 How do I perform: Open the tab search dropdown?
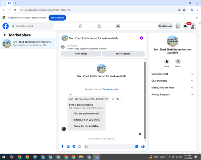3,3
